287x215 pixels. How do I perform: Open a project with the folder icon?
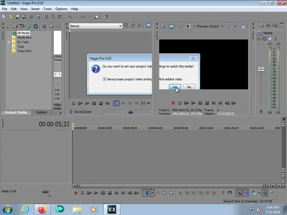11,17
